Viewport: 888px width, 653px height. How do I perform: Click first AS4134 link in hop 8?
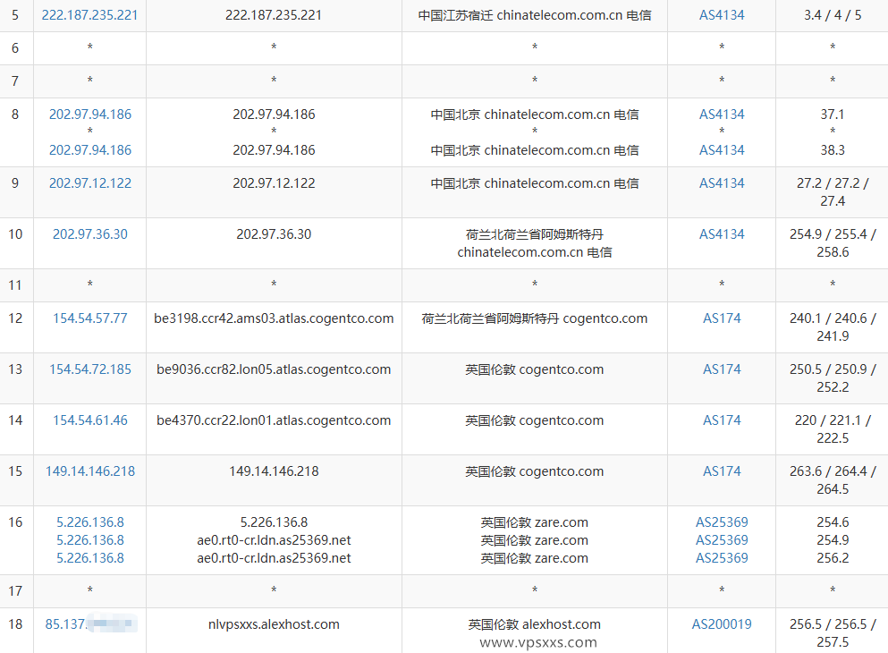pos(722,114)
